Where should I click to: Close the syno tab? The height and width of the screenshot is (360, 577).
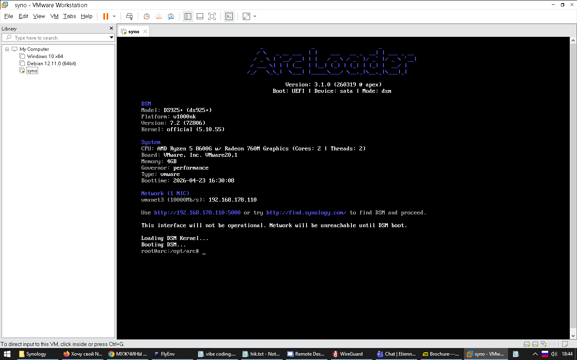(x=145, y=32)
